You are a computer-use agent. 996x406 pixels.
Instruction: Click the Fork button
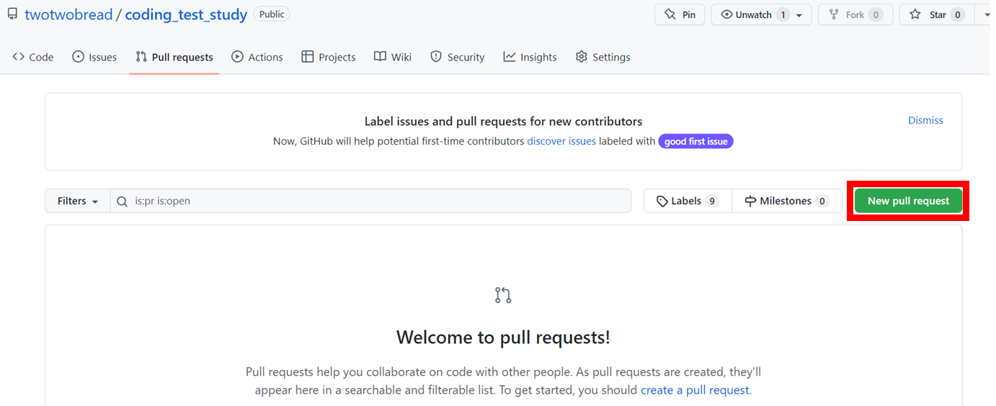pyautogui.click(x=855, y=14)
